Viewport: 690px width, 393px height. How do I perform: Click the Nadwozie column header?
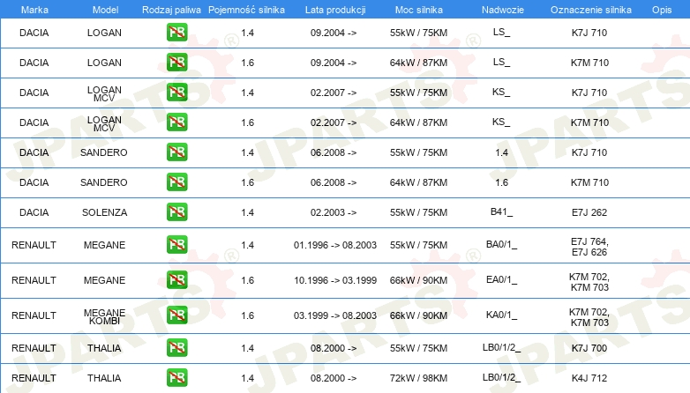pyautogui.click(x=503, y=10)
